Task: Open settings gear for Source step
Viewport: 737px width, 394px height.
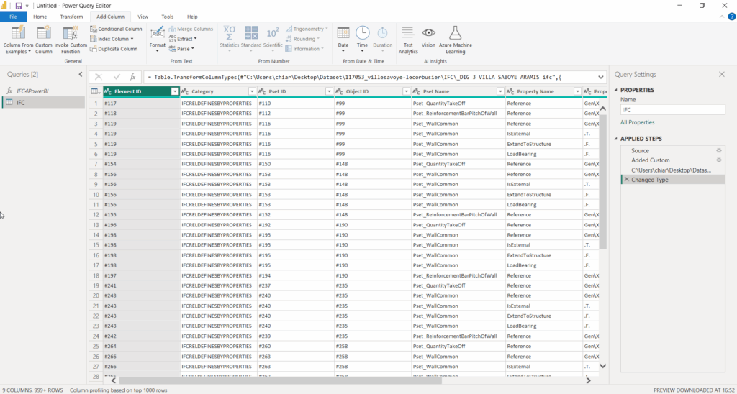Action: click(718, 150)
